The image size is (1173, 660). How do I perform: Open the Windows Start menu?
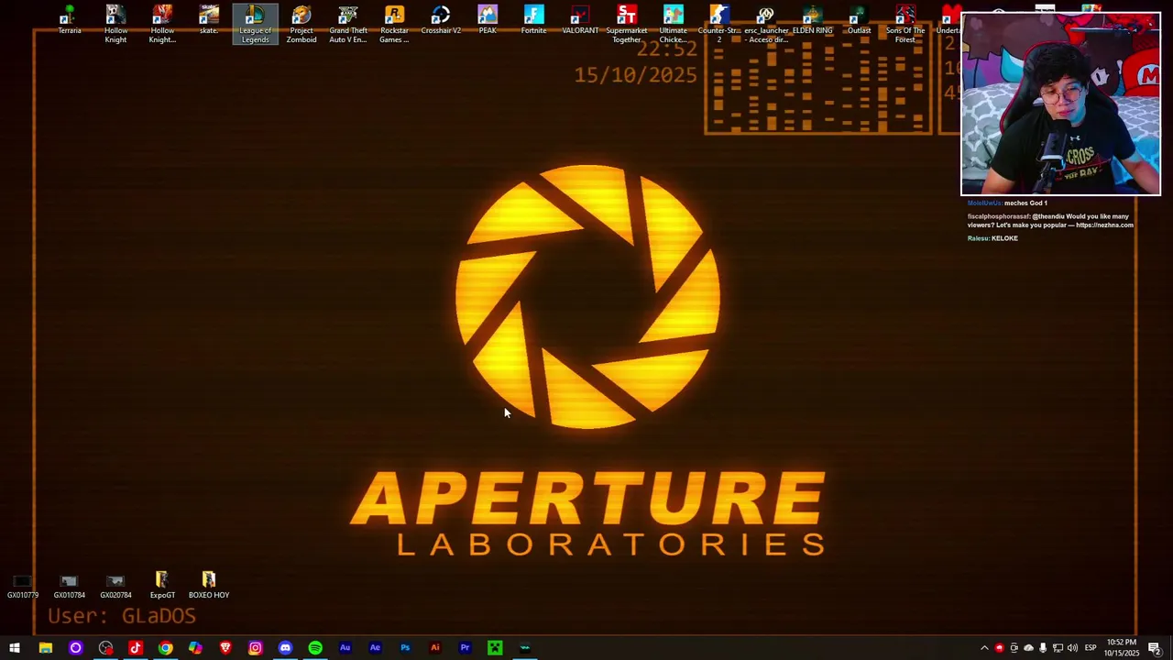pyautogui.click(x=15, y=648)
